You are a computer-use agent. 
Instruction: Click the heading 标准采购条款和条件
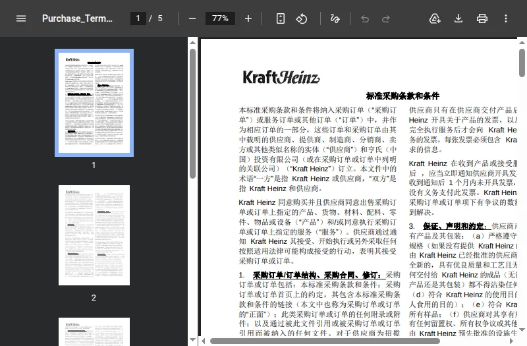pos(402,96)
